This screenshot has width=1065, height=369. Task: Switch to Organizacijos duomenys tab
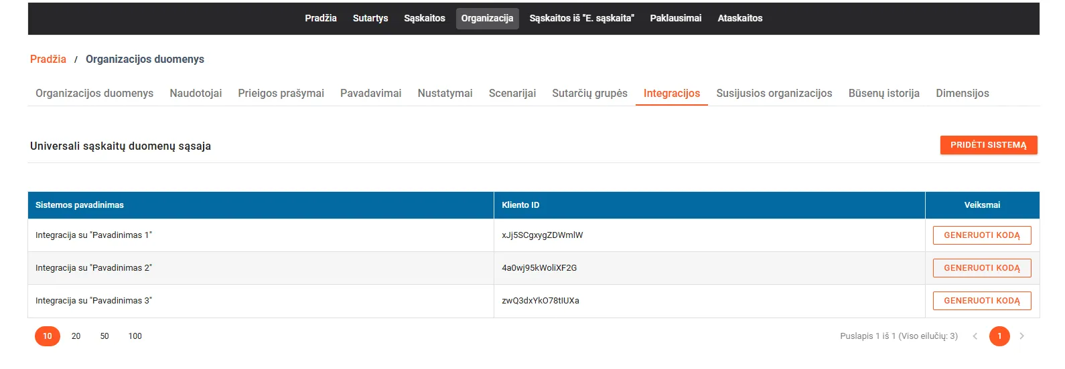tap(94, 93)
